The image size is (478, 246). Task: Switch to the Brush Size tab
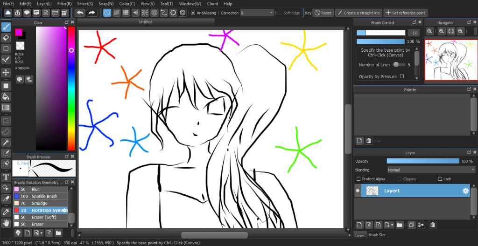(377, 235)
